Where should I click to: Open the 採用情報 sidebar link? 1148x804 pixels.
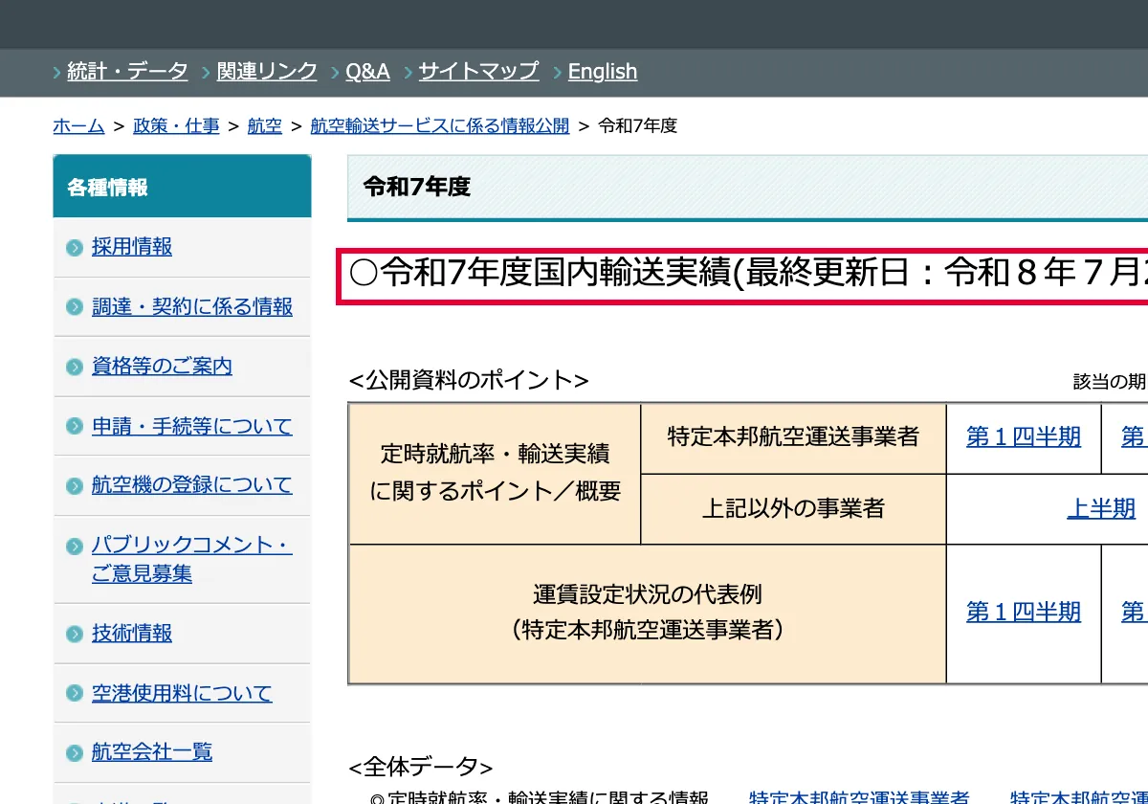tap(132, 247)
